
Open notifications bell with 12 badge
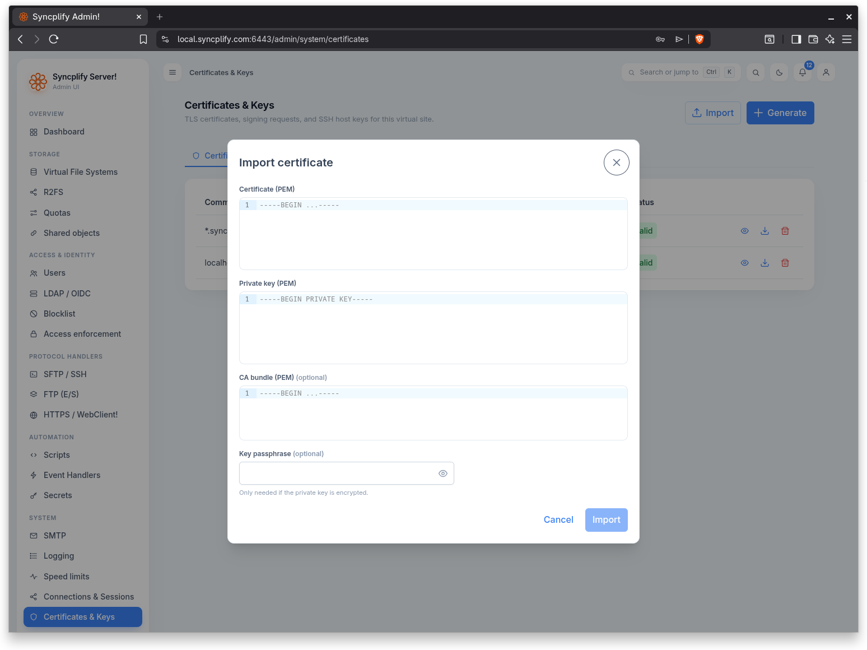coord(803,72)
